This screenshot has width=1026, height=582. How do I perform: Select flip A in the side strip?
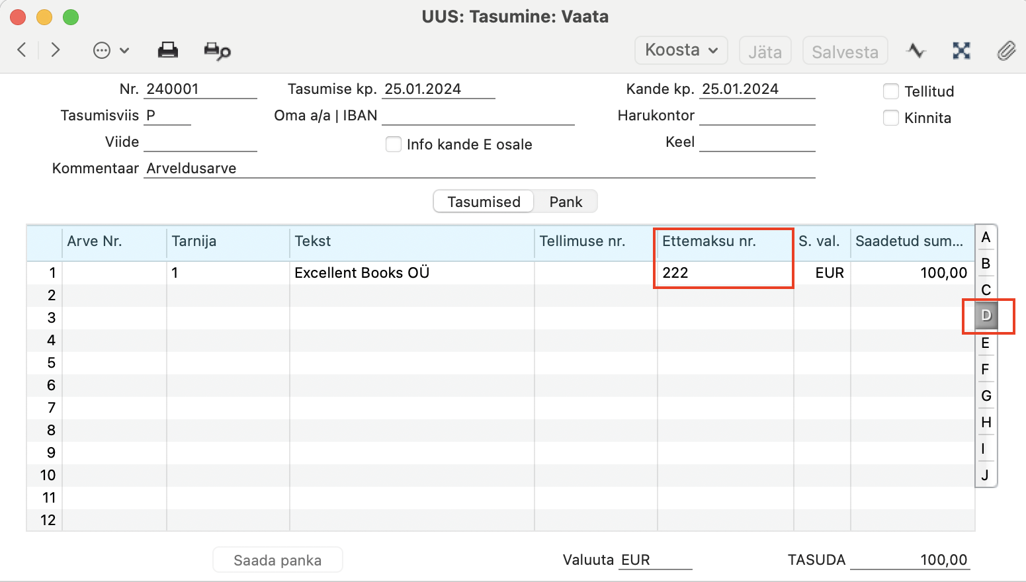986,237
